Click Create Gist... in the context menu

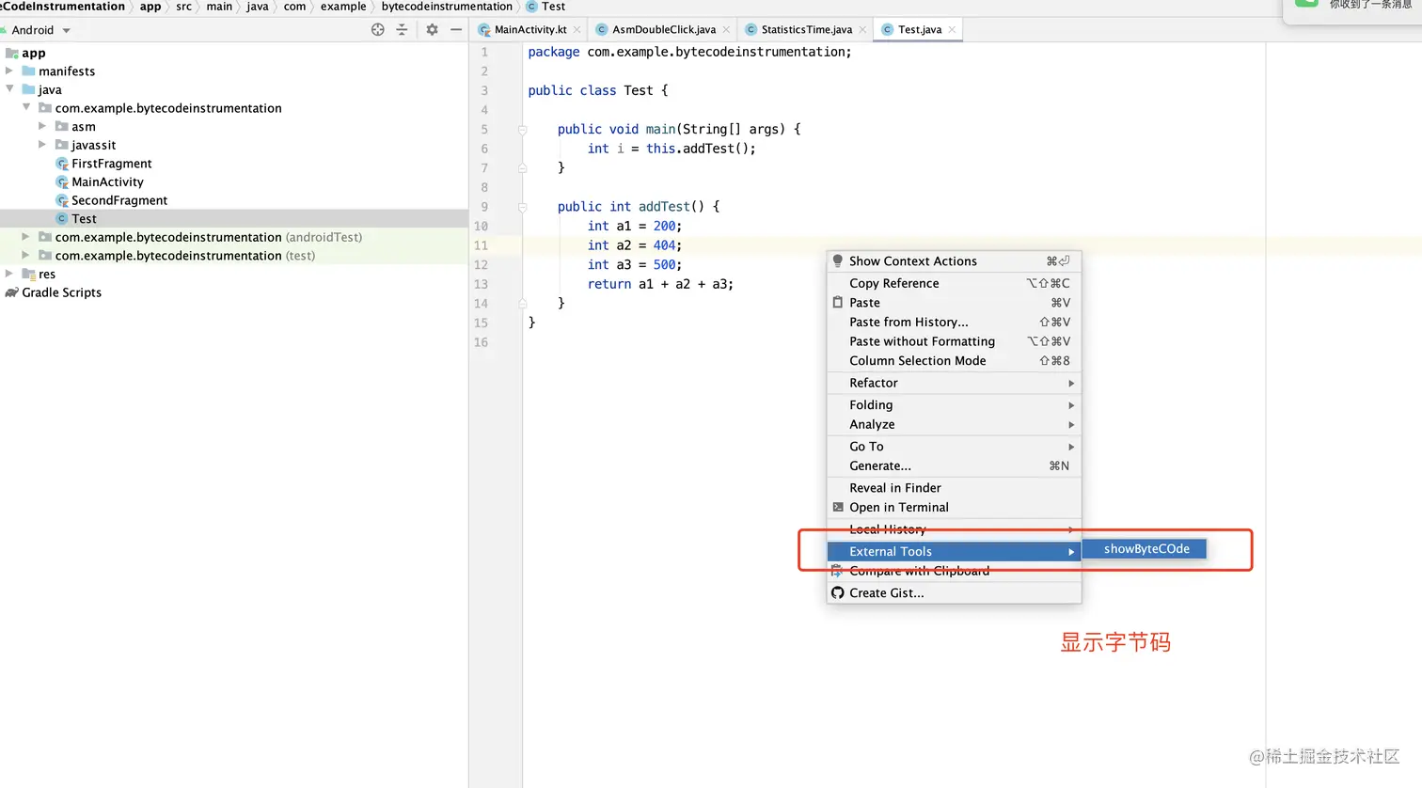click(x=954, y=593)
